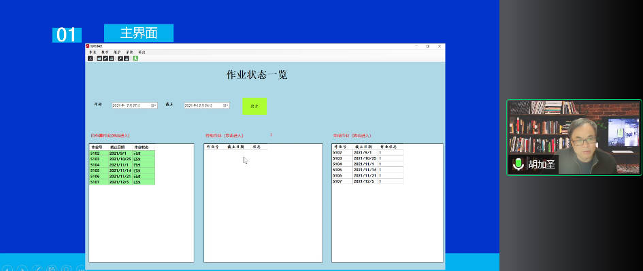Click the 胡加圣 participant video thumbnail
Viewport: 643px width, 271px height.
(574, 138)
